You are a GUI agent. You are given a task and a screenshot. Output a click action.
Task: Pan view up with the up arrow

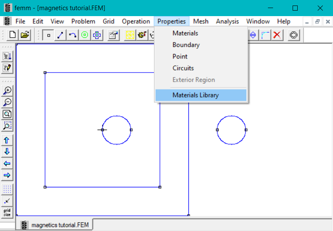[x=7, y=140]
